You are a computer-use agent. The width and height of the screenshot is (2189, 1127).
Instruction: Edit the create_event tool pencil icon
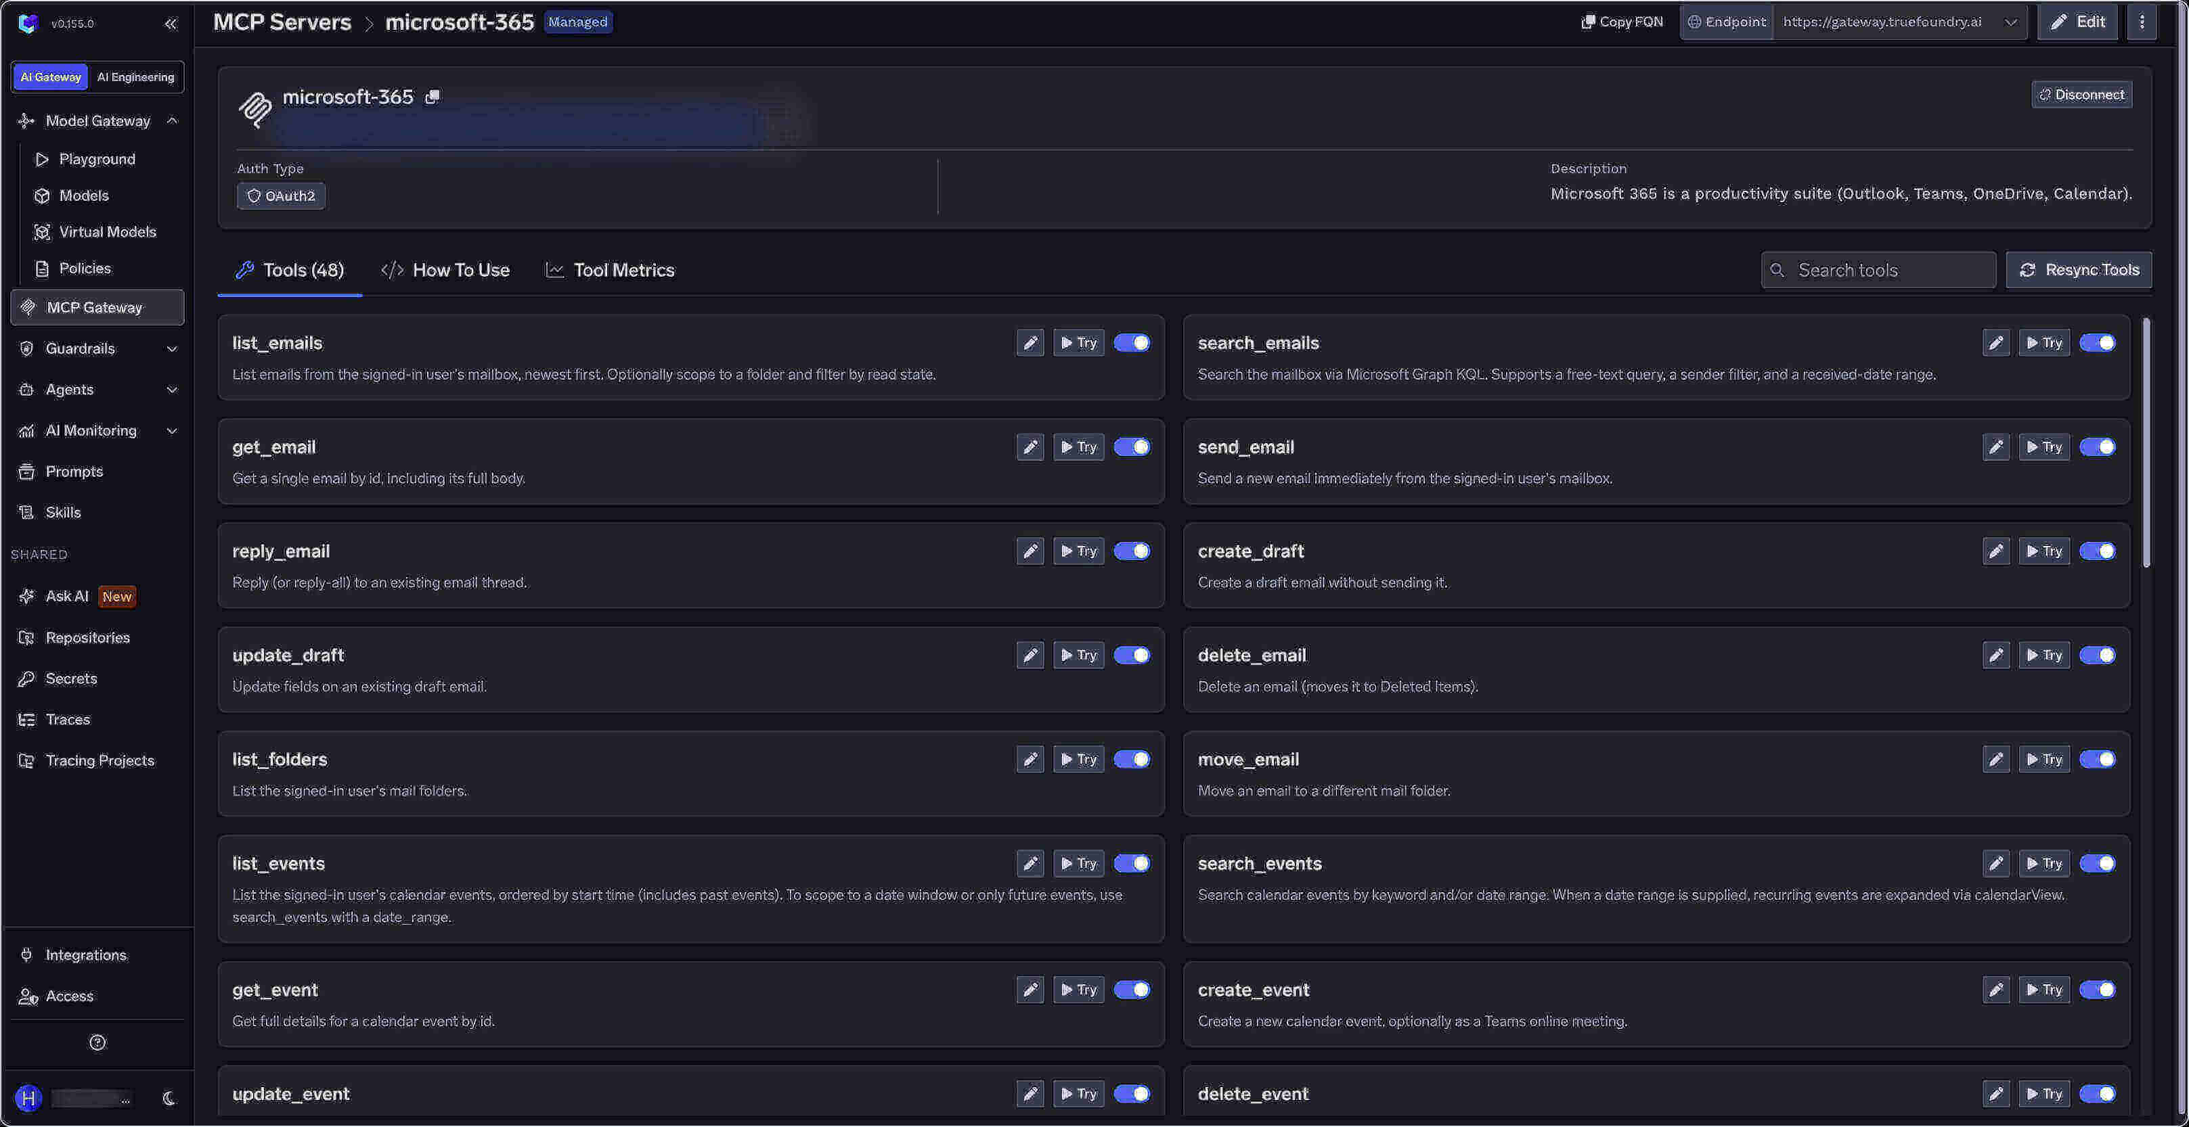point(1995,990)
